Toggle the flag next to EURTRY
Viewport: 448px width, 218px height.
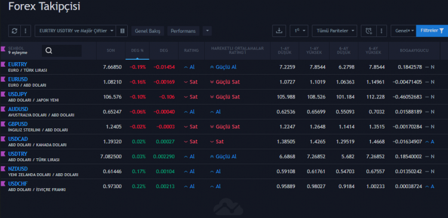click(x=3, y=65)
